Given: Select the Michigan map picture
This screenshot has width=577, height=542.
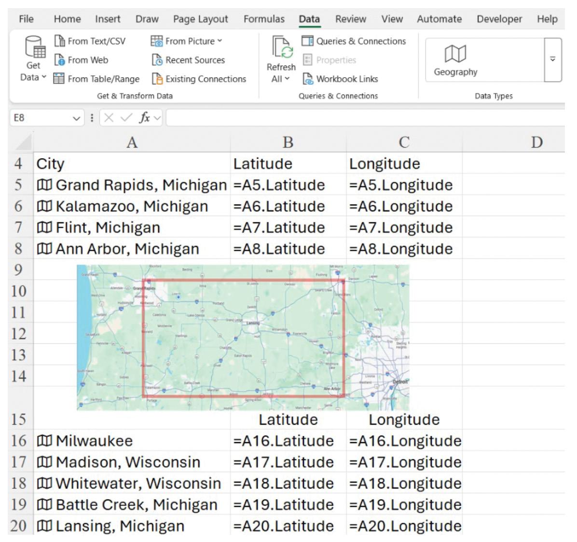Looking at the screenshot, I should tap(243, 337).
